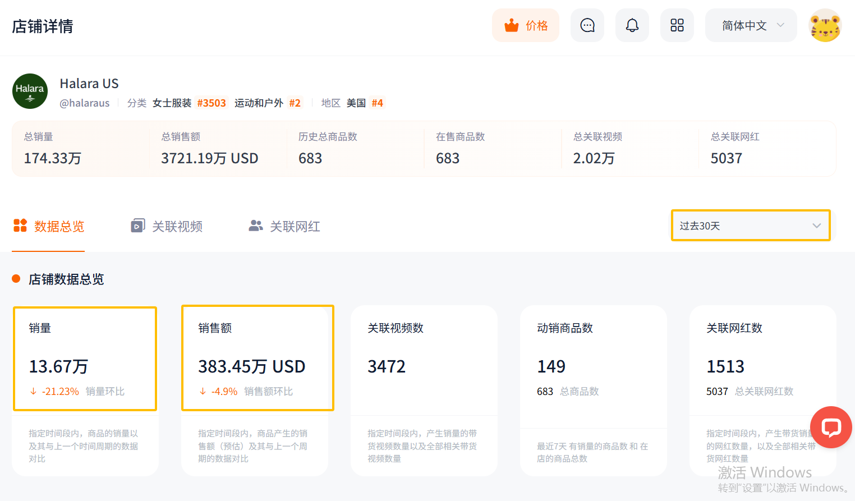Select the 销售额 sales revenue card

point(258,358)
